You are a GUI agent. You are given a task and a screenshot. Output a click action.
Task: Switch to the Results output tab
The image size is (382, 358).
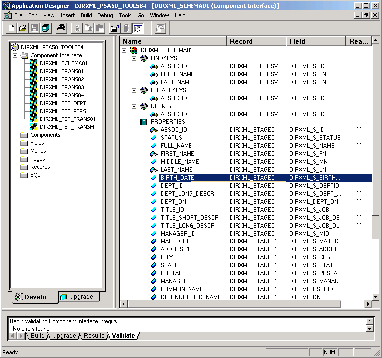pyautogui.click(x=94, y=336)
